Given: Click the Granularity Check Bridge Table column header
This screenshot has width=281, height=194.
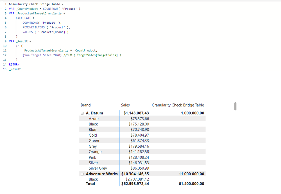Looking at the screenshot, I should pos(178,105).
